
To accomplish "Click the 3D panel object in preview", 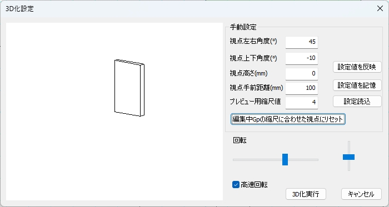I will pos(129,88).
